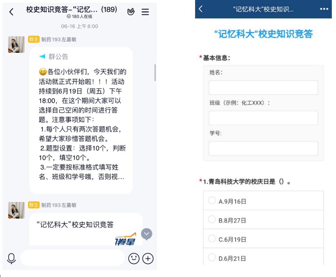Open the rock-hand gesture icon in chat header
This screenshot has height=277, width=336.
point(131,12)
